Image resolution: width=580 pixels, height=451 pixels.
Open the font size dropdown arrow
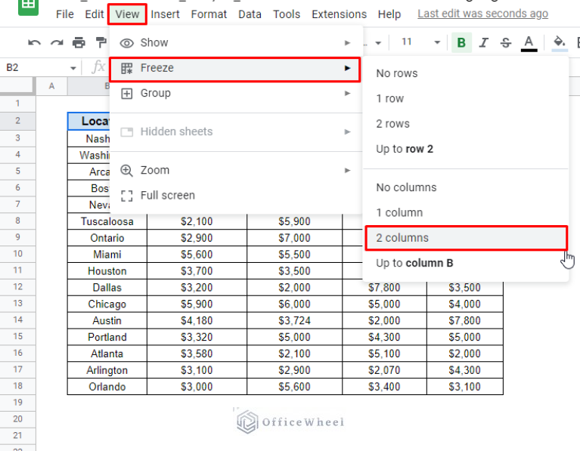(437, 42)
